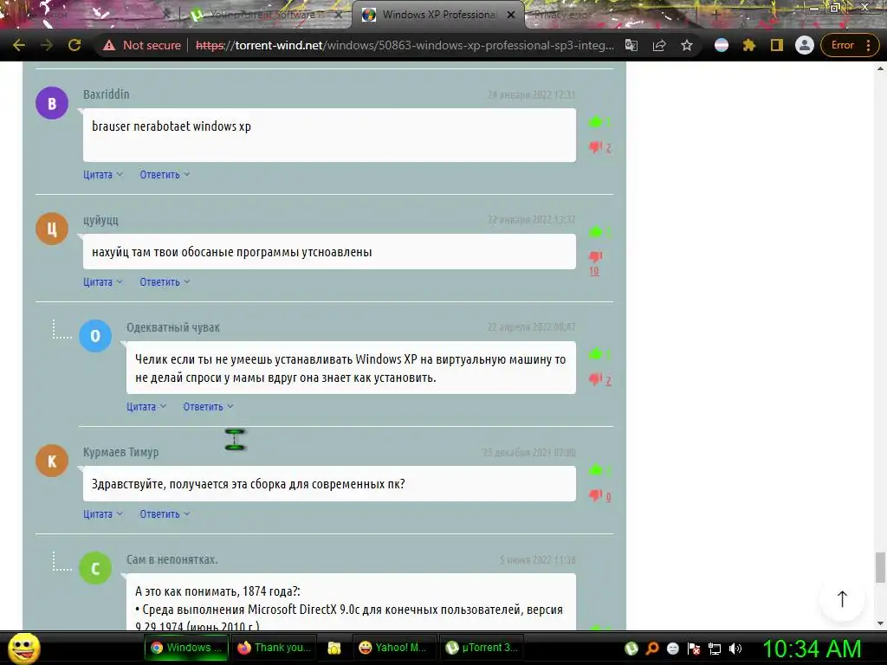This screenshot has height=665, width=887.
Task: Open a new browser tab
Action: coord(715,16)
